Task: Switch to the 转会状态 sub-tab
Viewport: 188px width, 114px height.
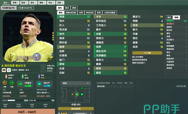Action: pyautogui.click(x=90, y=13)
